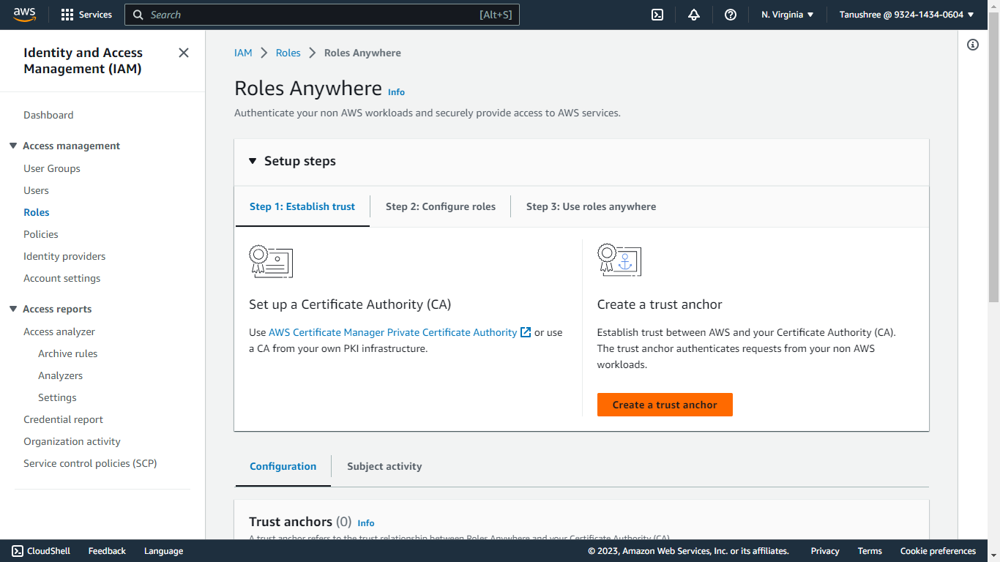The width and height of the screenshot is (1000, 562).
Task: Open Dashboard in the sidebar
Action: (x=48, y=115)
